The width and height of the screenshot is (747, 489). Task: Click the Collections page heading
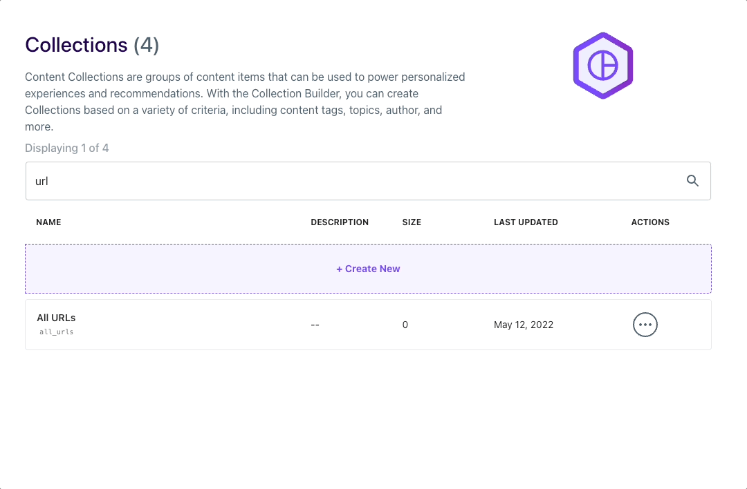click(76, 45)
